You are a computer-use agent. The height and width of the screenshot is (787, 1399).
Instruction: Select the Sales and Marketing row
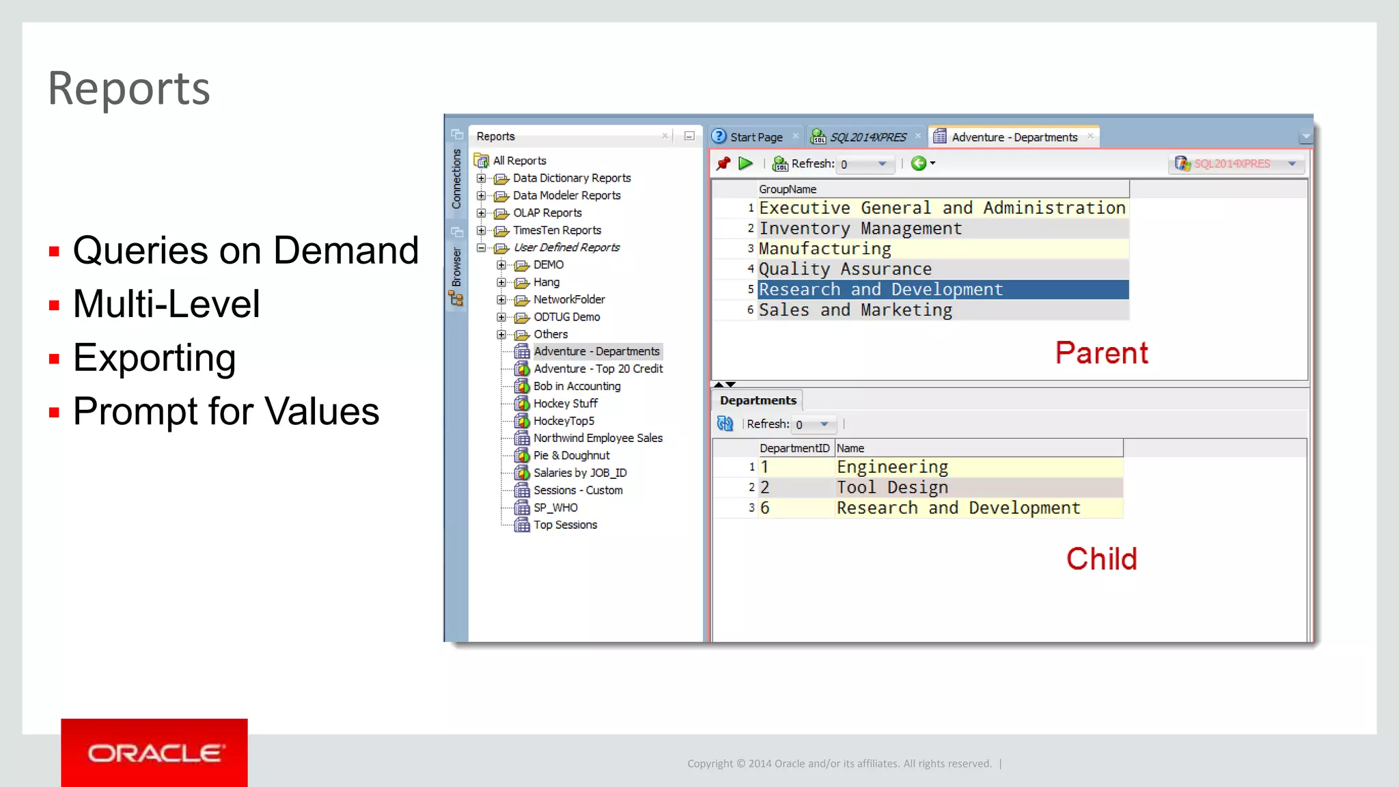943,310
